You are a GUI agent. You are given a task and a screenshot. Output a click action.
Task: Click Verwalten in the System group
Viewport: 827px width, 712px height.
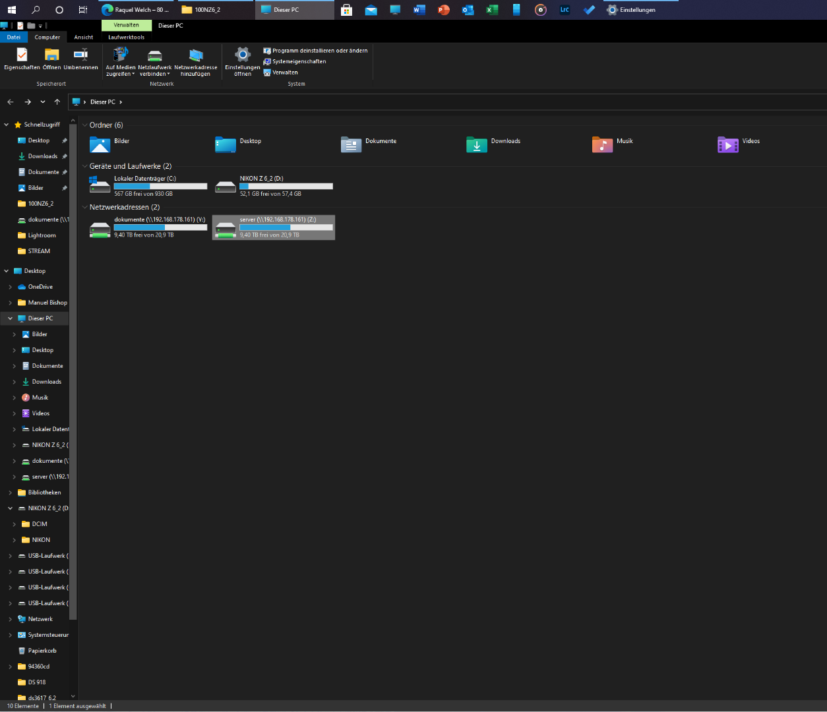click(281, 73)
